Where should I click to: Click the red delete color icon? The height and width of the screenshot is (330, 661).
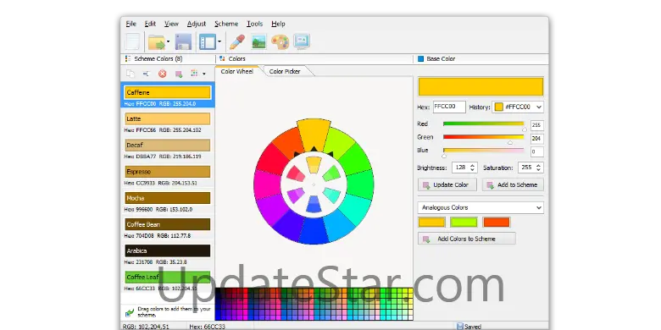pyautogui.click(x=163, y=74)
